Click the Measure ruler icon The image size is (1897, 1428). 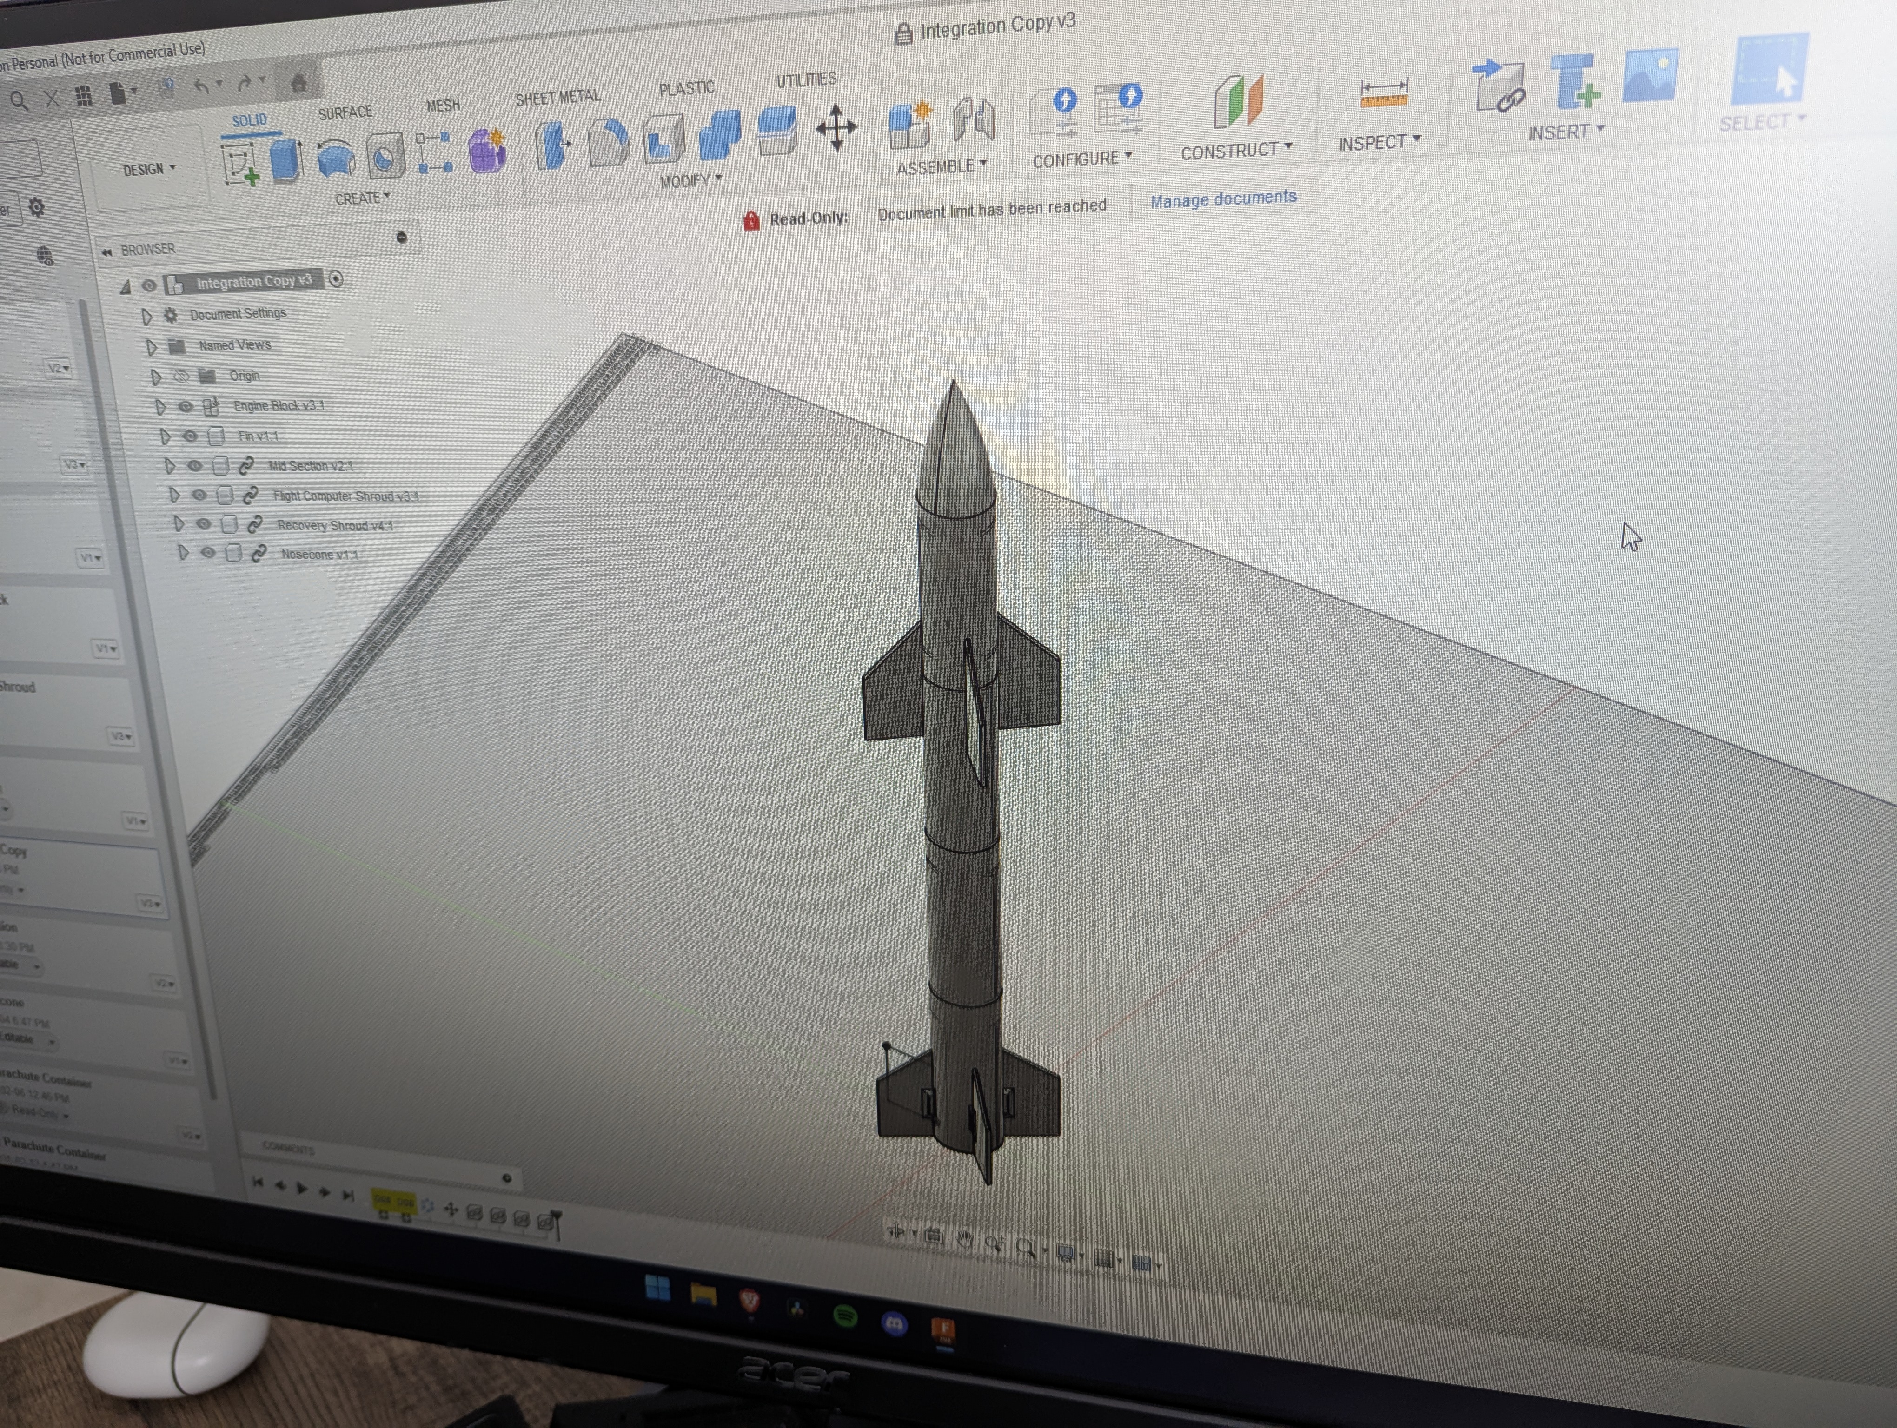click(1383, 93)
